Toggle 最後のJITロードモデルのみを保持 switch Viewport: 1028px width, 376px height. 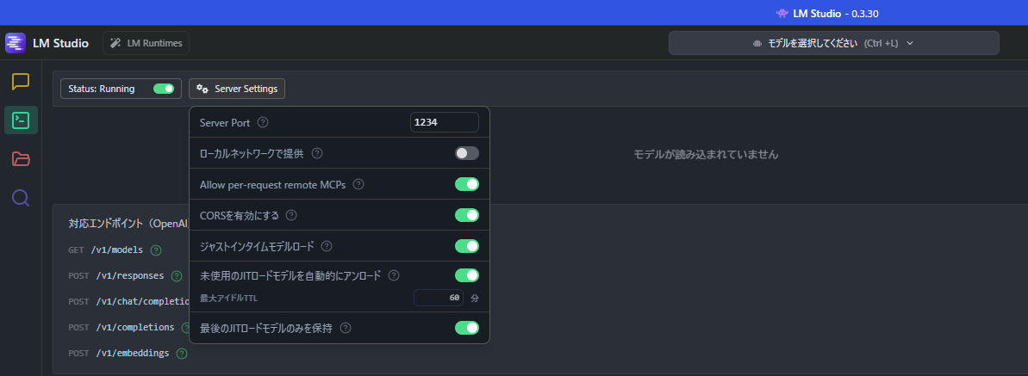pos(466,328)
